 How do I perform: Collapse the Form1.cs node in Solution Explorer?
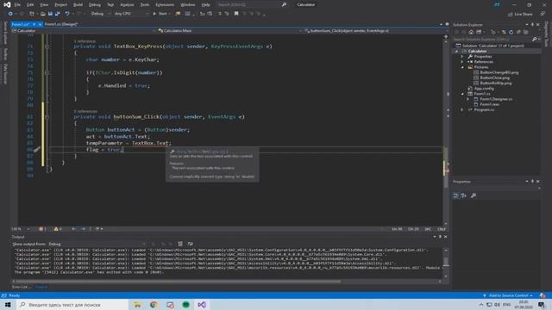pyautogui.click(x=462, y=94)
